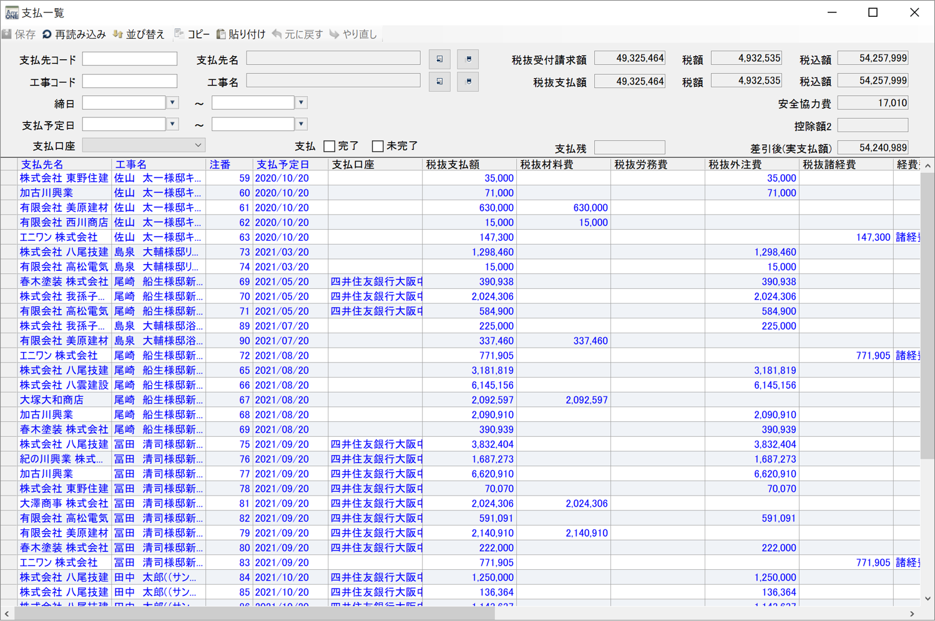935x621 pixels.
Task: Click the コピー copy toolbar icon
Action: pos(180,34)
